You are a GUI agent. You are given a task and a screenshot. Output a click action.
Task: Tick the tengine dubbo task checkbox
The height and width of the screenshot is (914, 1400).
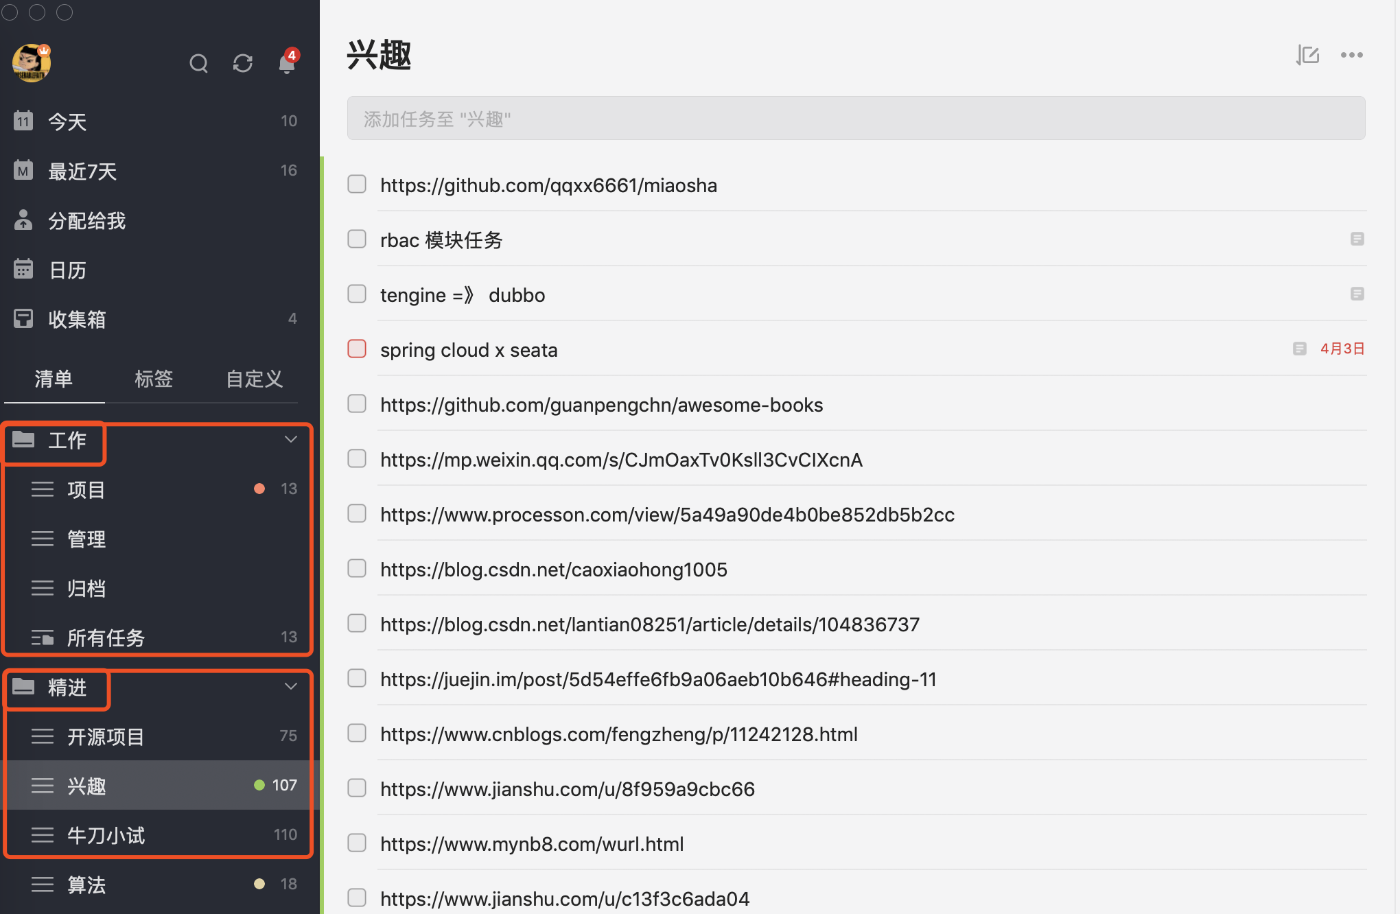coord(357,294)
